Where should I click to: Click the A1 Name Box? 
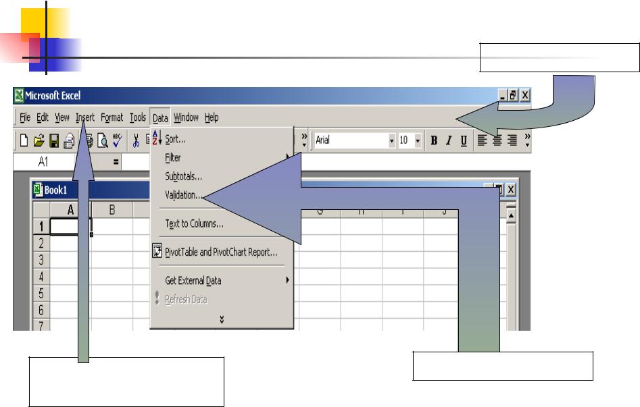(43, 162)
